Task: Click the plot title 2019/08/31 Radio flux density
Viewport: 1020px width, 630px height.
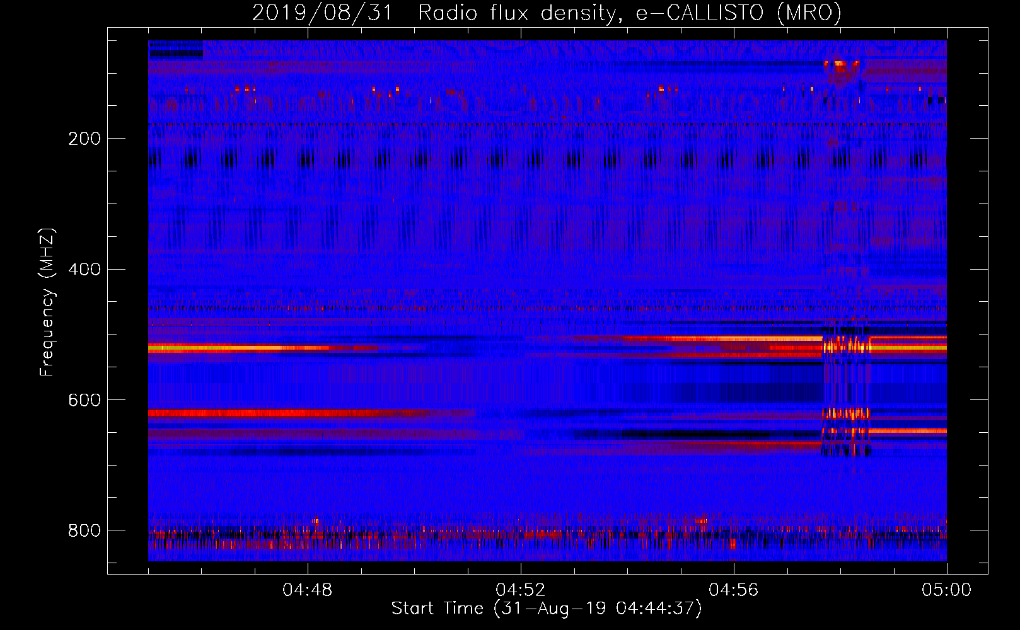Action: click(547, 13)
